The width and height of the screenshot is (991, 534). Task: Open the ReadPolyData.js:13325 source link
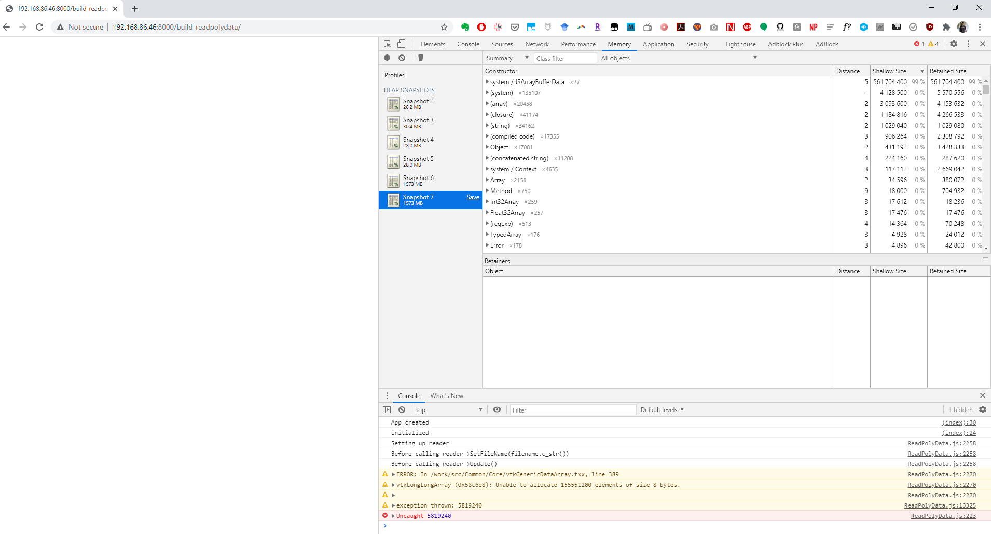click(x=940, y=505)
